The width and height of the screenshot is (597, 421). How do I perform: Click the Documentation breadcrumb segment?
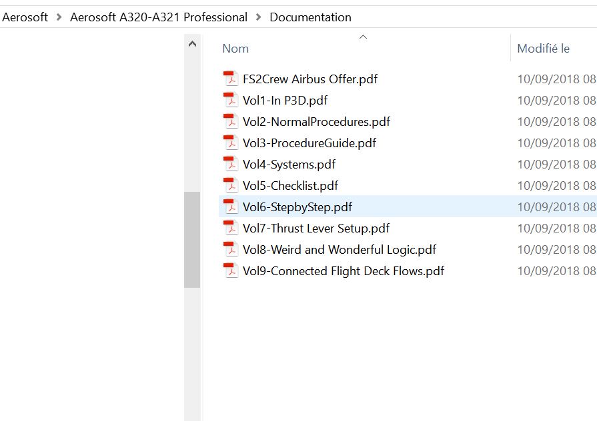click(310, 17)
